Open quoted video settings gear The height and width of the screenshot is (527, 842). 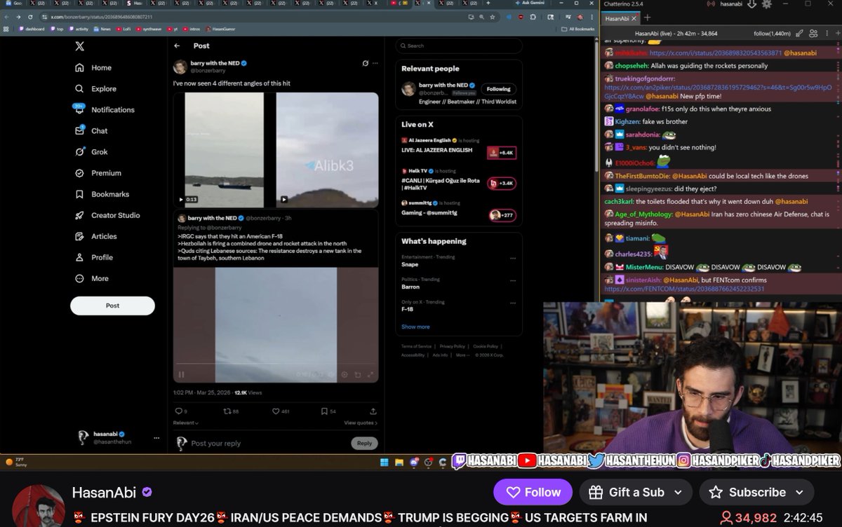tap(345, 374)
